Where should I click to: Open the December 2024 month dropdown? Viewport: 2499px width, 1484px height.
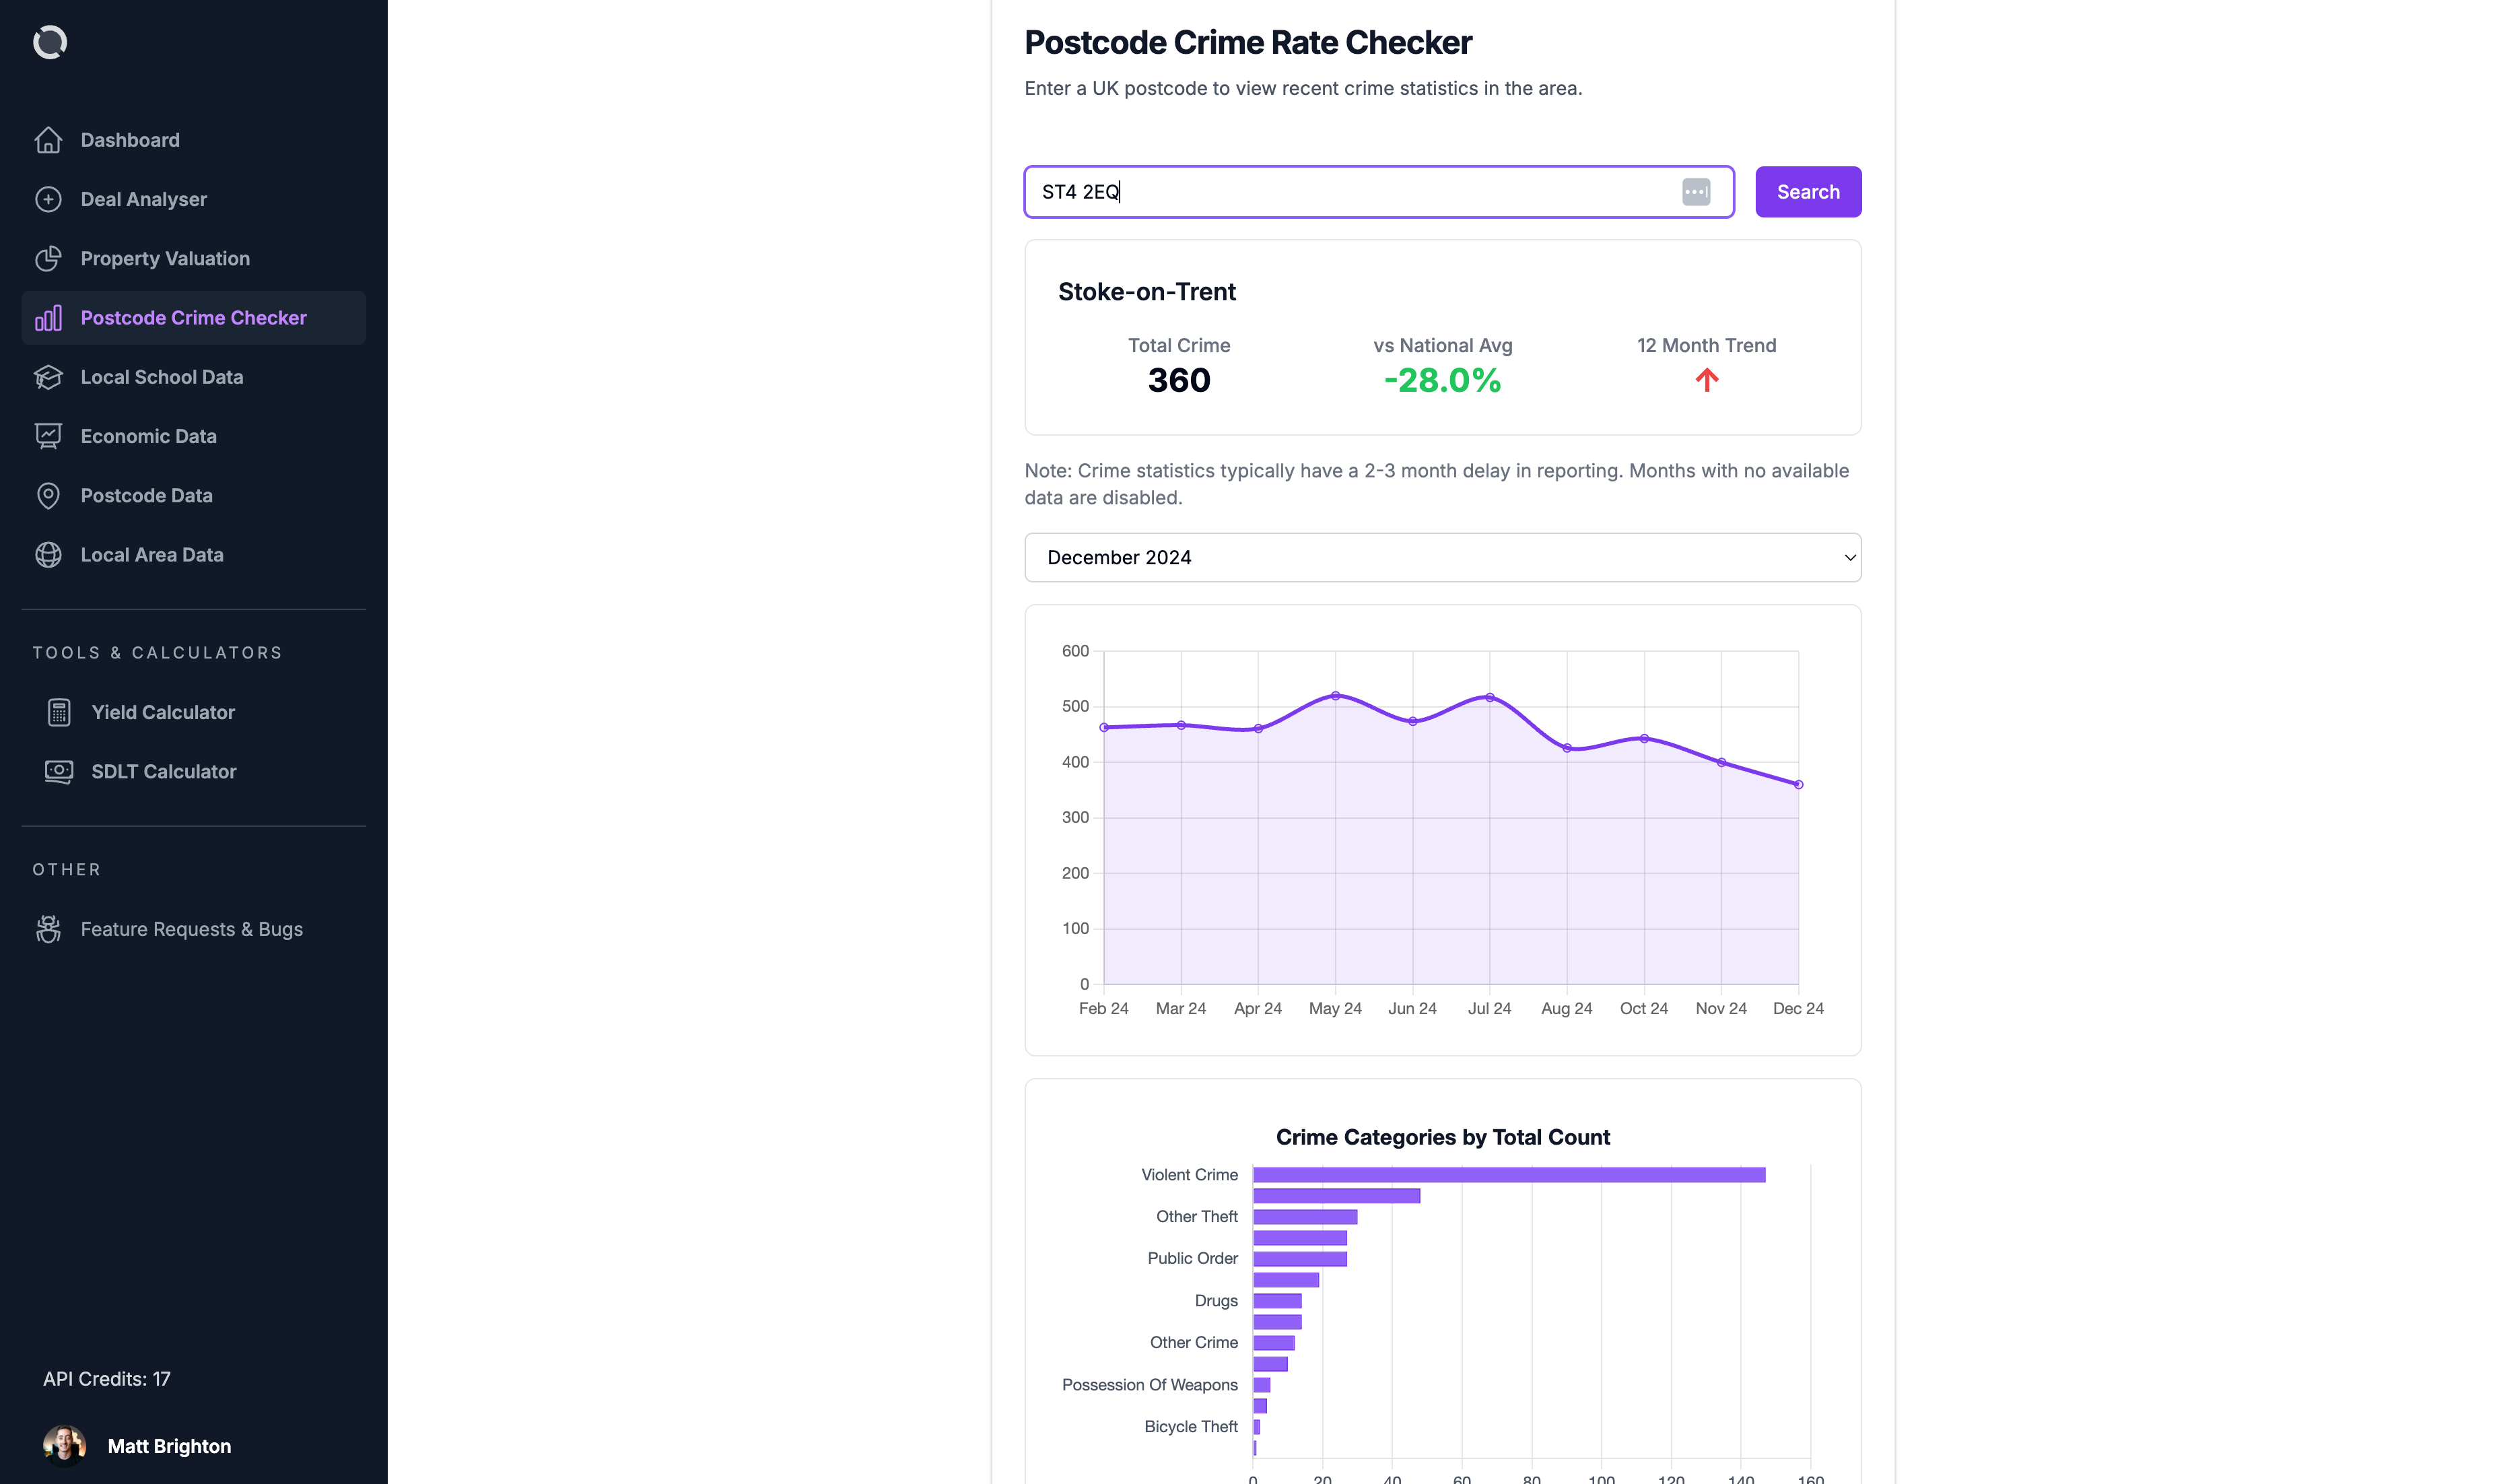tap(1441, 557)
